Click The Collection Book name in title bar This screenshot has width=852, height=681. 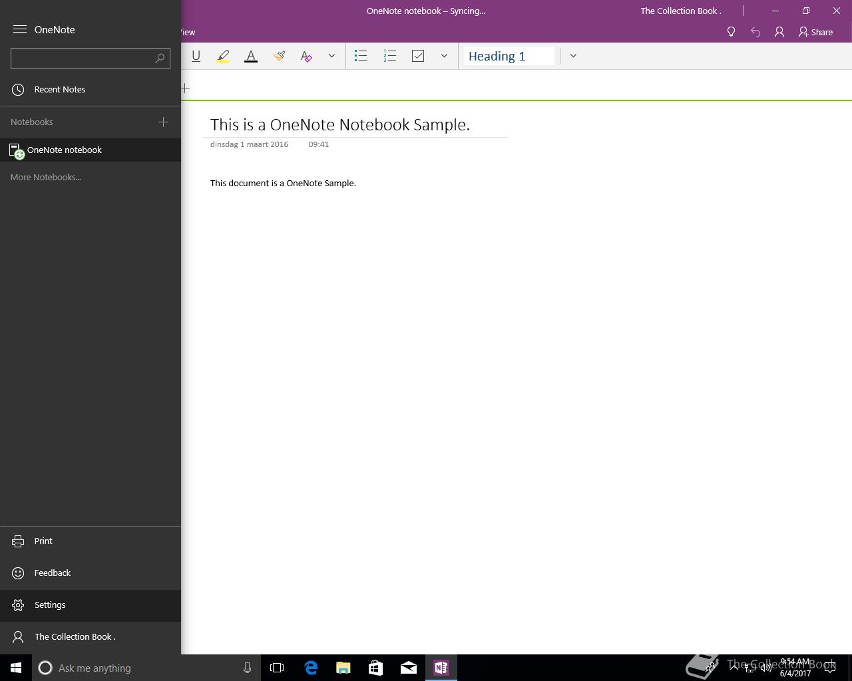coord(681,11)
